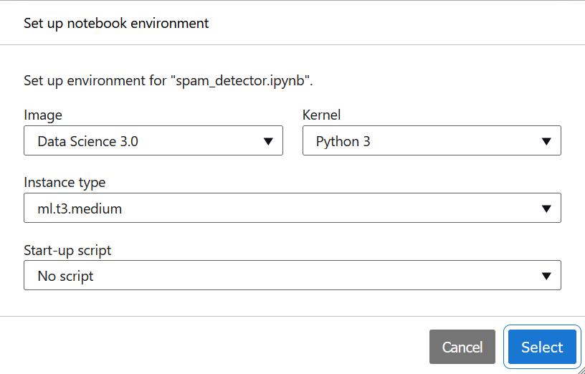This screenshot has width=585, height=374.
Task: Click the Set up notebook environment title
Action: 116,23
